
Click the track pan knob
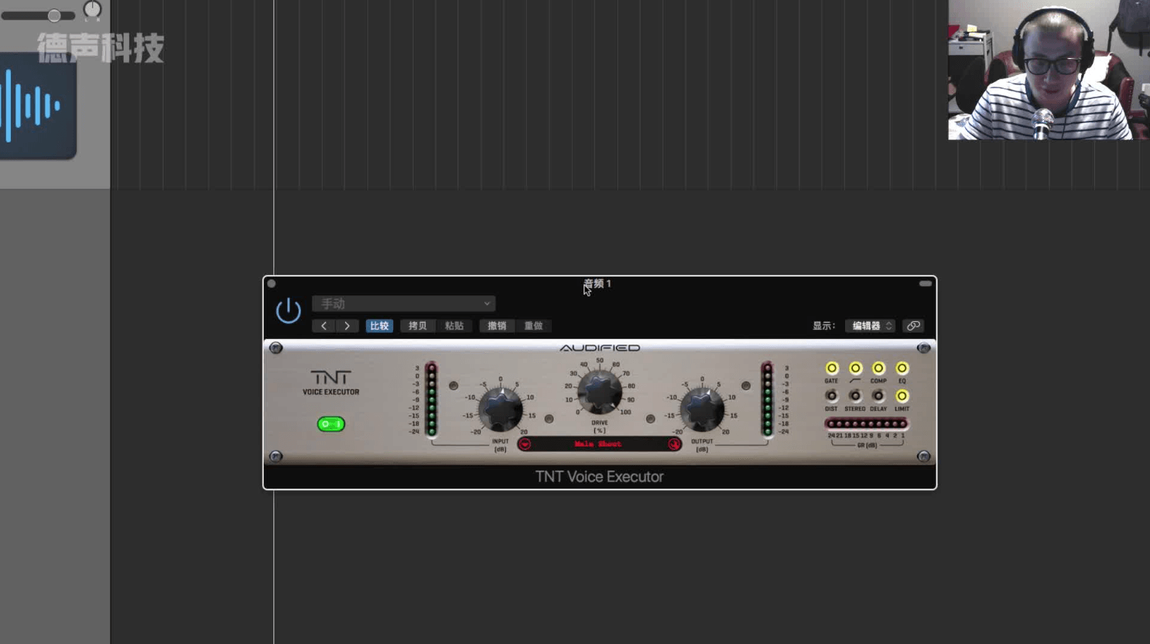[x=92, y=10]
